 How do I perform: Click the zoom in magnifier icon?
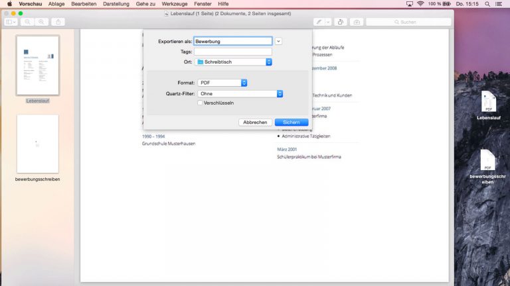pos(42,22)
